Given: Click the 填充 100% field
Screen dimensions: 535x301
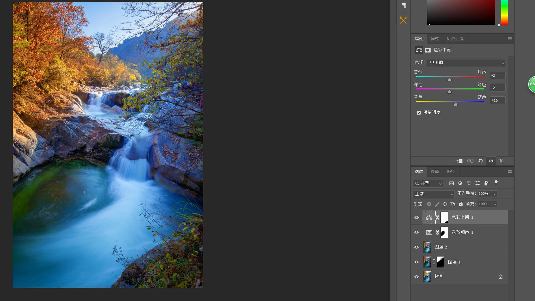Looking at the screenshot, I should click(485, 204).
